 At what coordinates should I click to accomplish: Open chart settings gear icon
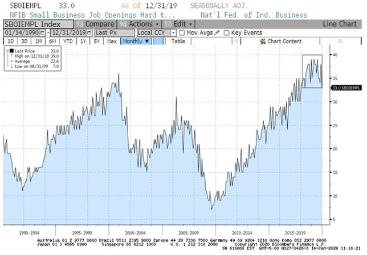point(341,41)
